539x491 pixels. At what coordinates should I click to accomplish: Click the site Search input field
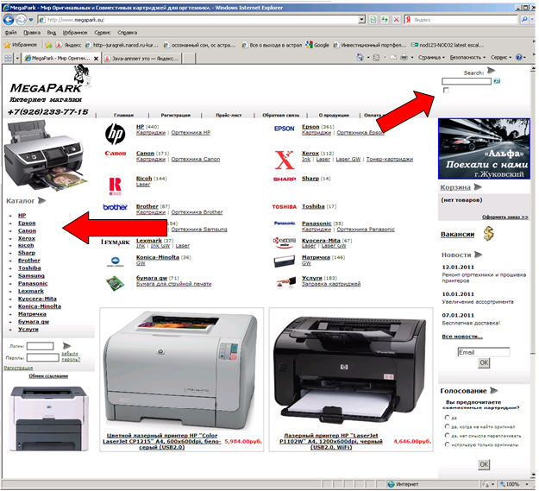[x=467, y=81]
